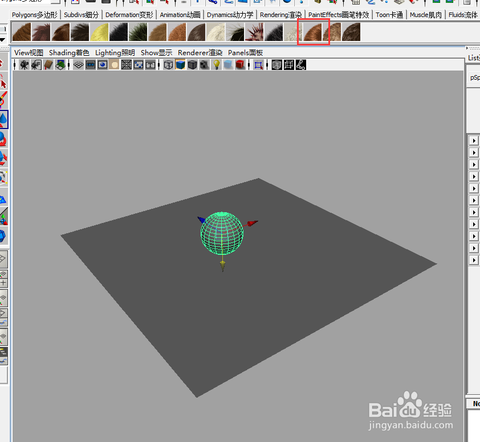
Task: Click the red X-axis move manipulator arrow
Action: pos(252,223)
